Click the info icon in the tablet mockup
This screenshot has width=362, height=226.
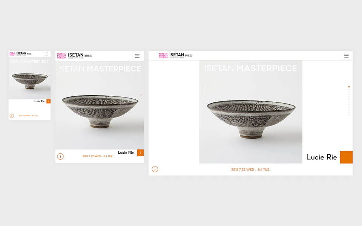(60, 157)
